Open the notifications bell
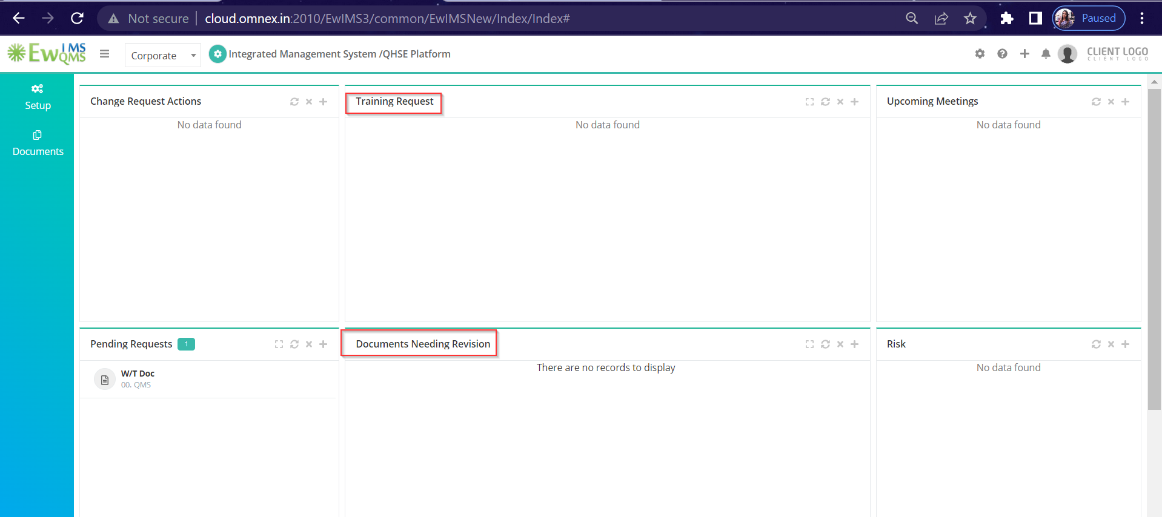 [1046, 54]
